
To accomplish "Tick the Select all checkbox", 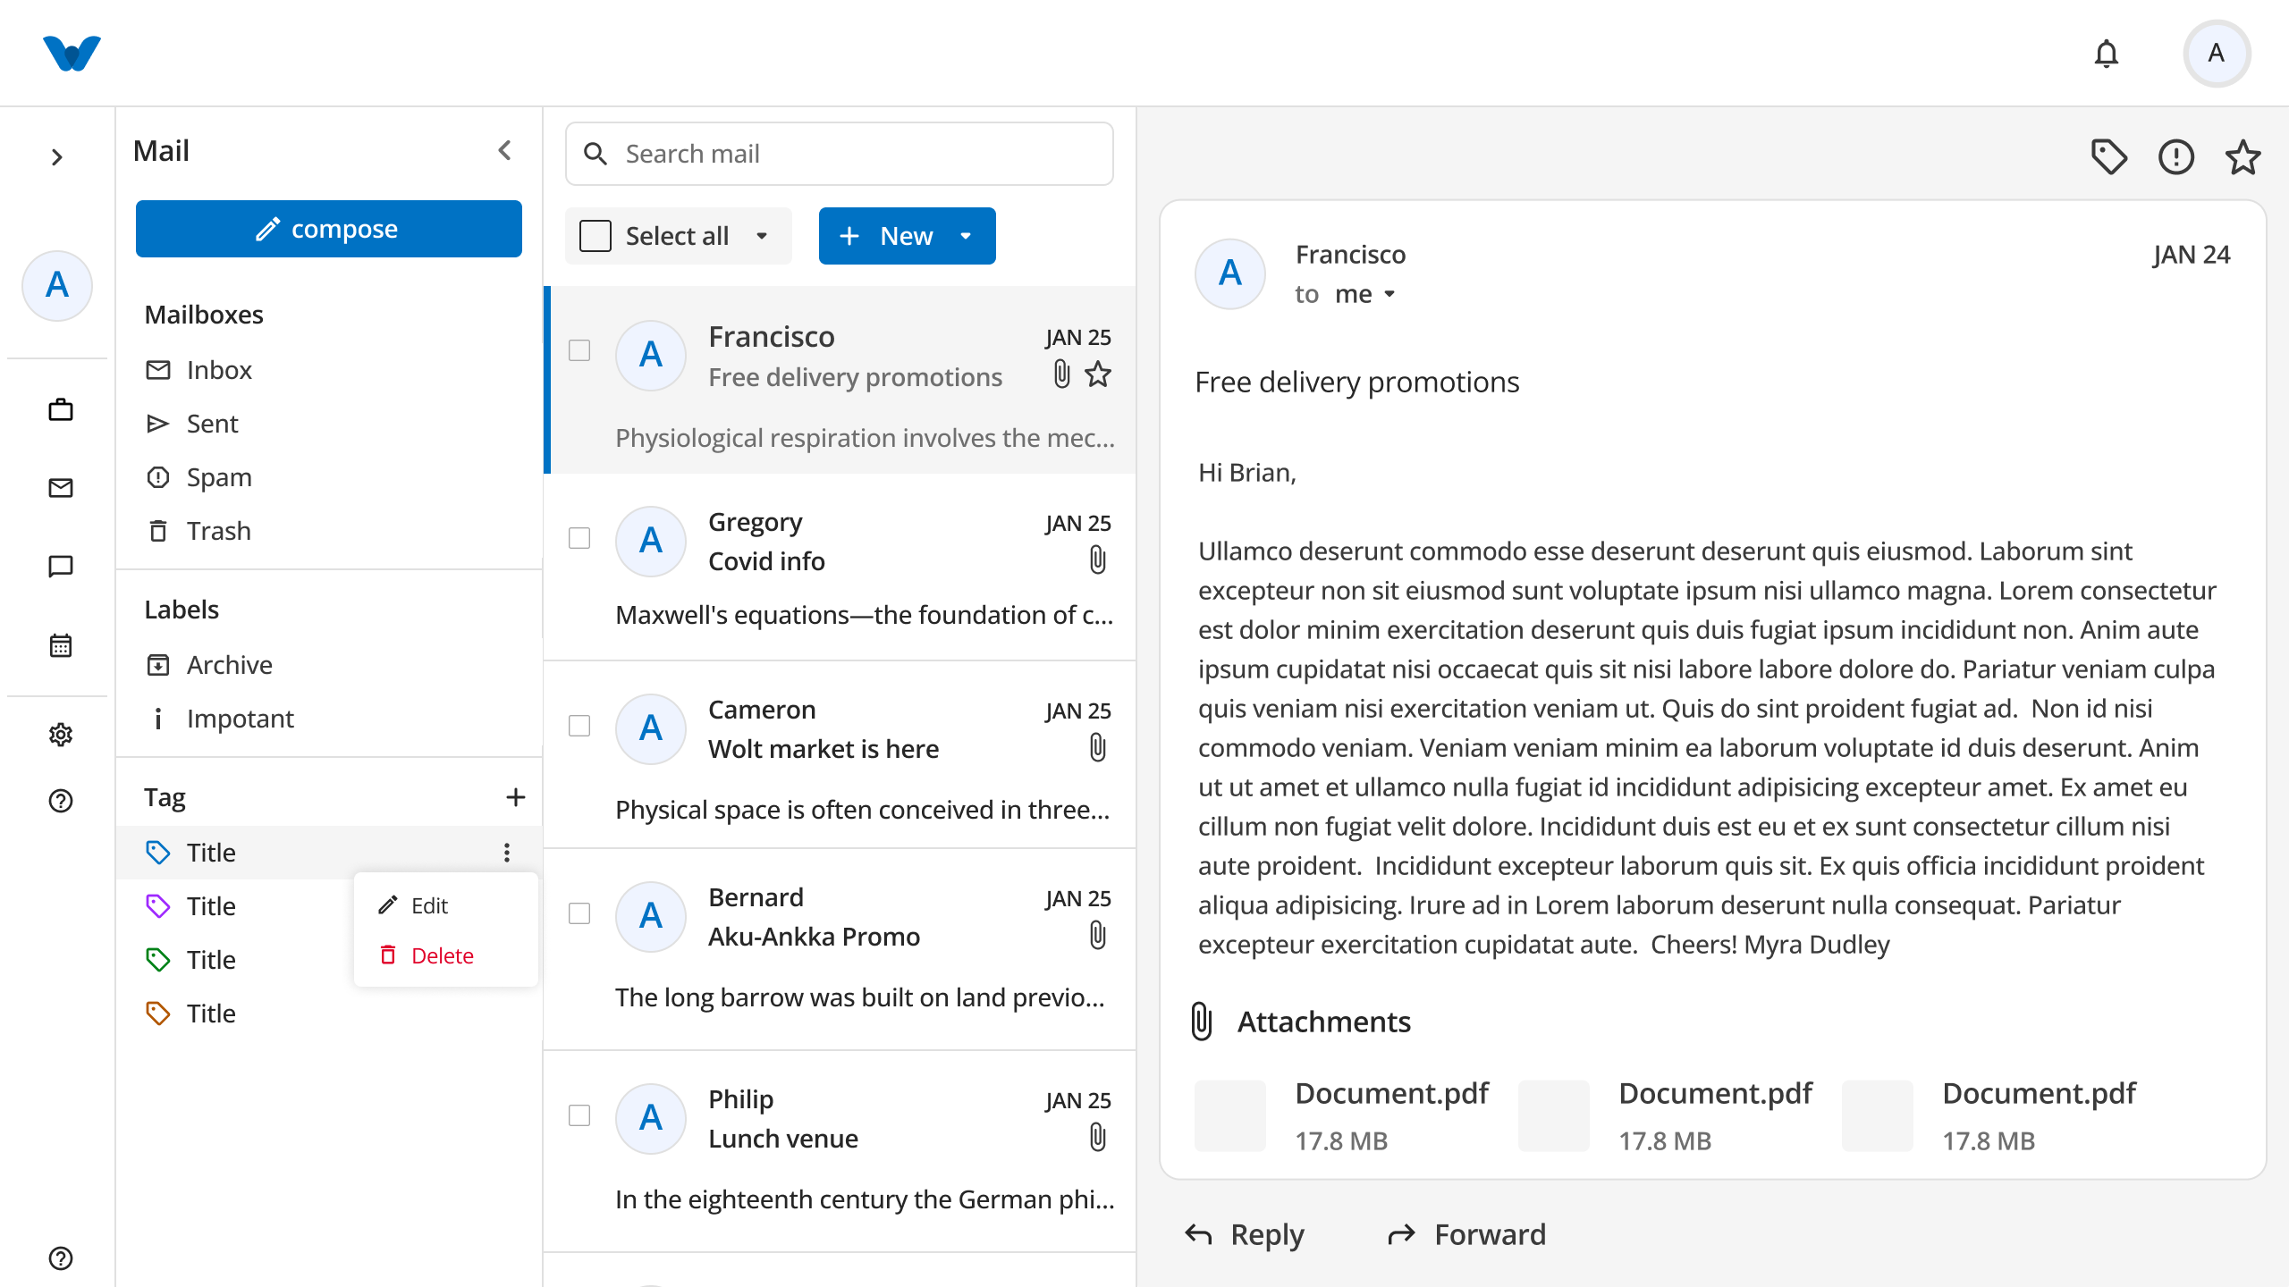I will pyautogui.click(x=595, y=236).
